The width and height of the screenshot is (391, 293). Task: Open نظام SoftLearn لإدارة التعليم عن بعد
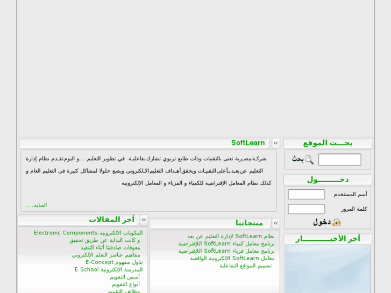tap(231, 236)
